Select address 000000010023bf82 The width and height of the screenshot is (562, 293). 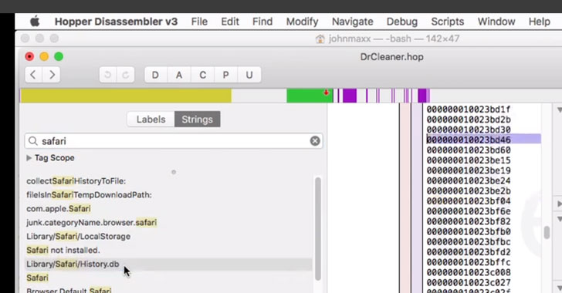[x=469, y=222]
